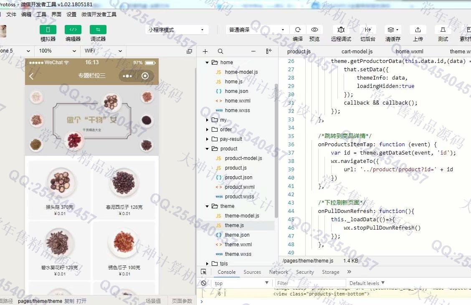Open the 碧水葵花籽 128克 product card
This screenshot has width=471, height=305.
59,250
